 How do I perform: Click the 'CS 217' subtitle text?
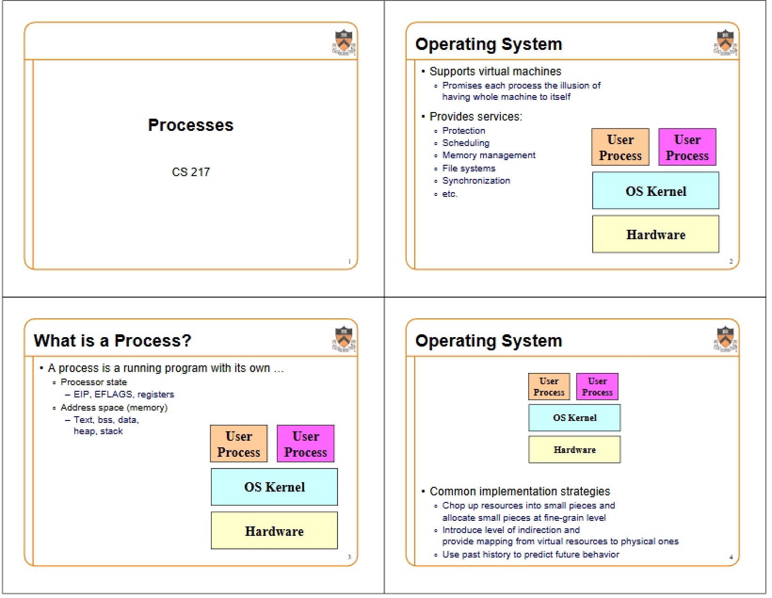(x=191, y=172)
